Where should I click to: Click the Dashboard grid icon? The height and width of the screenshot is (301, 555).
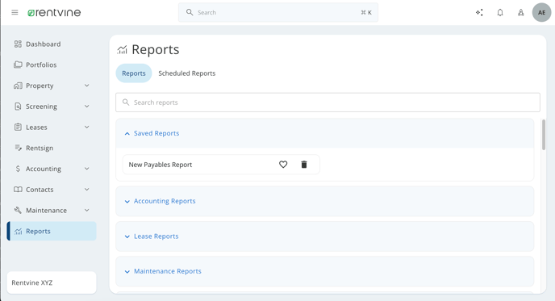[18, 44]
